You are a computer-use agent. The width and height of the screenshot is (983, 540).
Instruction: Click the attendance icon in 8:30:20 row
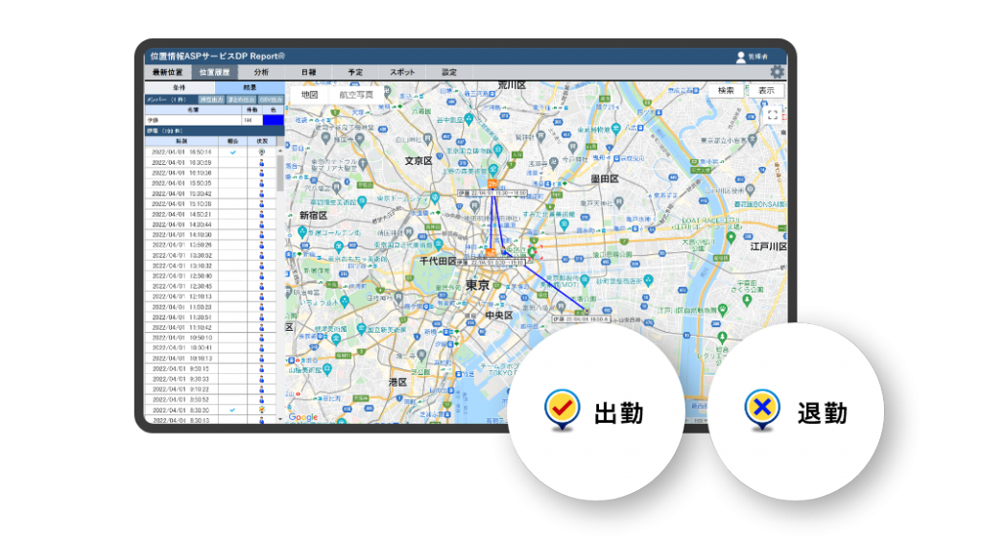262,410
